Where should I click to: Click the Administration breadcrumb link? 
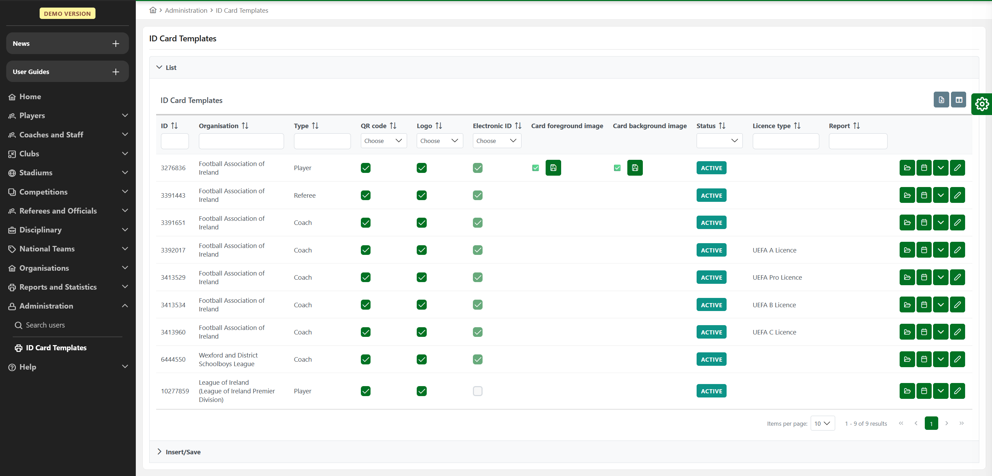click(186, 10)
